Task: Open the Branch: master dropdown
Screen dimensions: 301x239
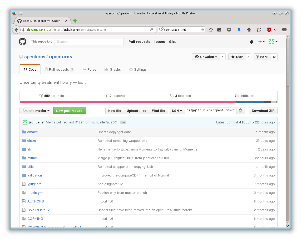Action: (36, 111)
